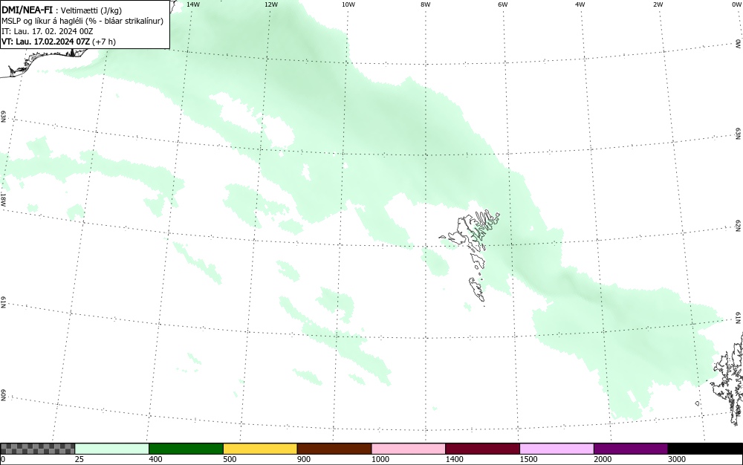Click the brown 900-1000 legend swatch
This screenshot has height=465, width=743.
point(334,449)
